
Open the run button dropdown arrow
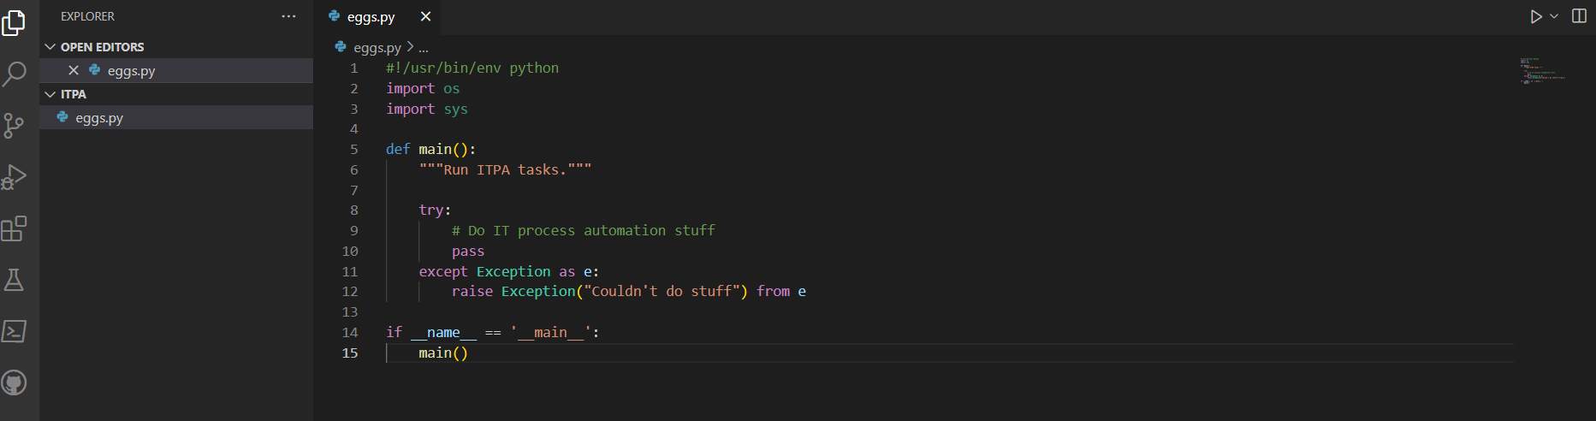[x=1554, y=16]
